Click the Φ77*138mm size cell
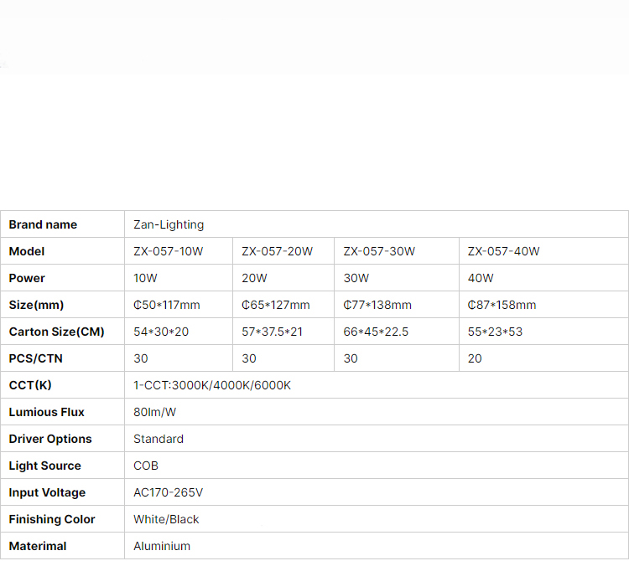Image resolution: width=629 pixels, height=561 pixels. click(x=397, y=305)
